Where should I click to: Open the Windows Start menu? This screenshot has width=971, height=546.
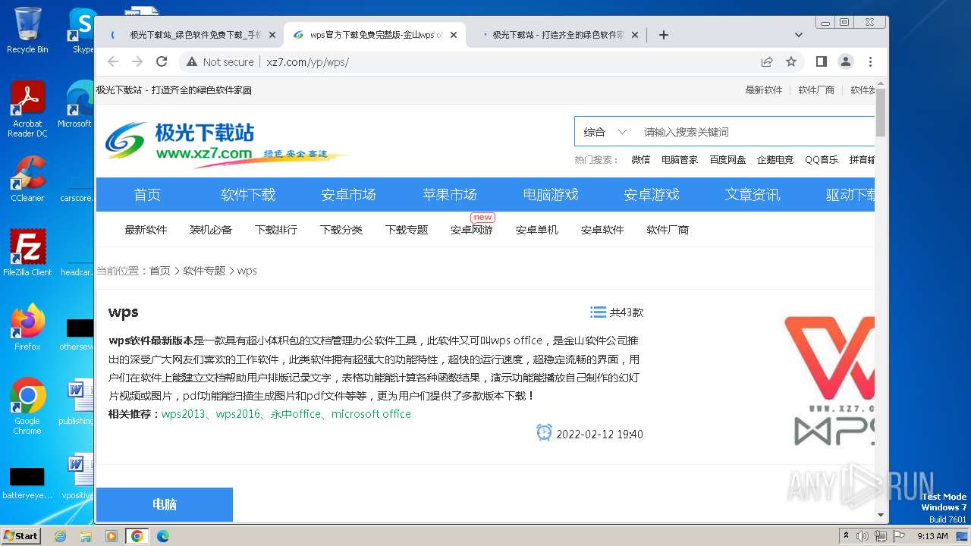tap(20, 536)
